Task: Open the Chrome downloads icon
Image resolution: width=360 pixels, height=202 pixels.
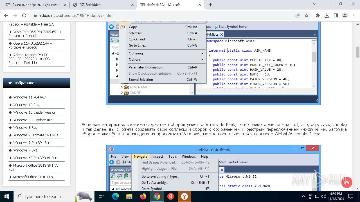Action: click(x=327, y=16)
